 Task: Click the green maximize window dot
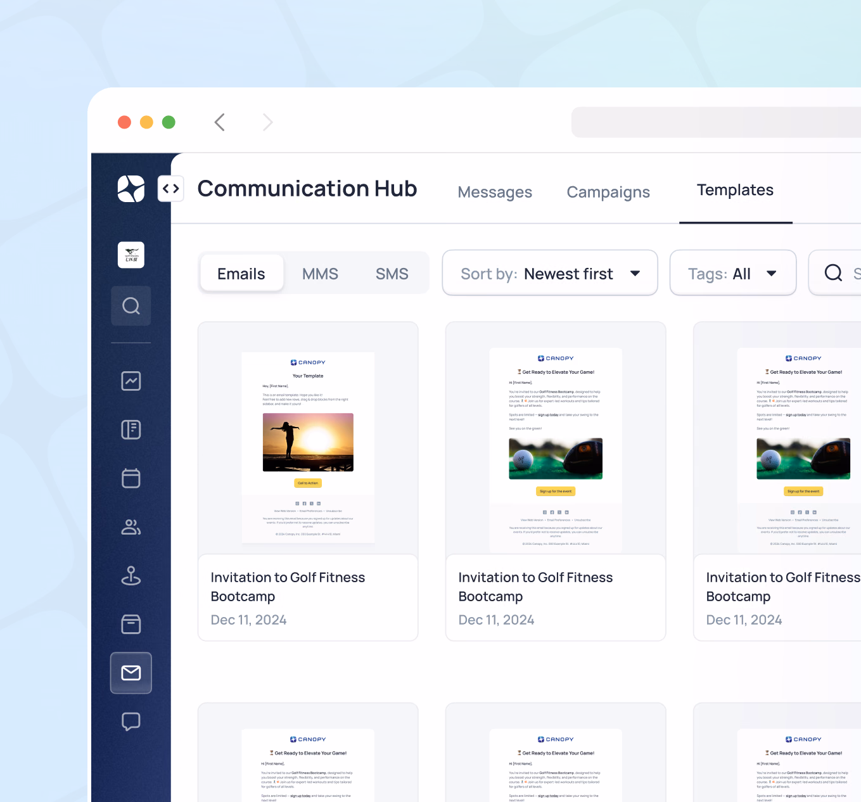(169, 122)
